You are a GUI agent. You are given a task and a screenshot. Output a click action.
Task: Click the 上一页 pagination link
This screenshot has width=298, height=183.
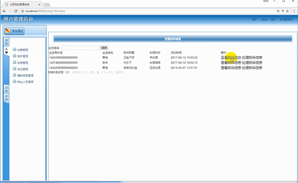[x=88, y=72]
